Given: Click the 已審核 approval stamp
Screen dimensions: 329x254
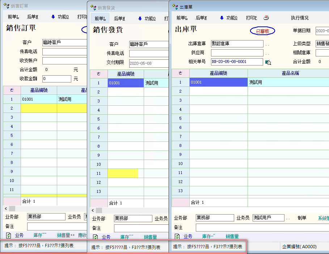Looking at the screenshot, I should click(x=262, y=31).
